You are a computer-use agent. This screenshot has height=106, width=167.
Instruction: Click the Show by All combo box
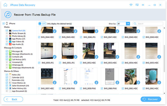tap(123, 24)
